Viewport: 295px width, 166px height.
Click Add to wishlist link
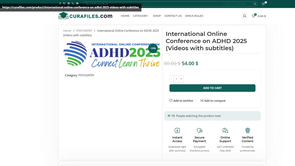point(181,100)
